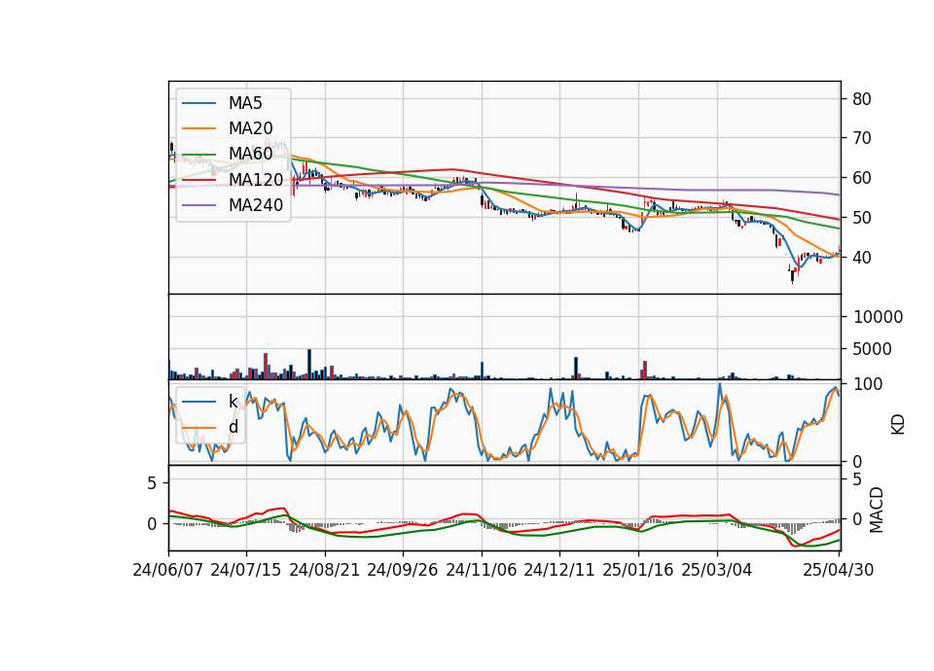
Task: Click the 24/09/26 date axis label
Action: pyautogui.click(x=402, y=570)
